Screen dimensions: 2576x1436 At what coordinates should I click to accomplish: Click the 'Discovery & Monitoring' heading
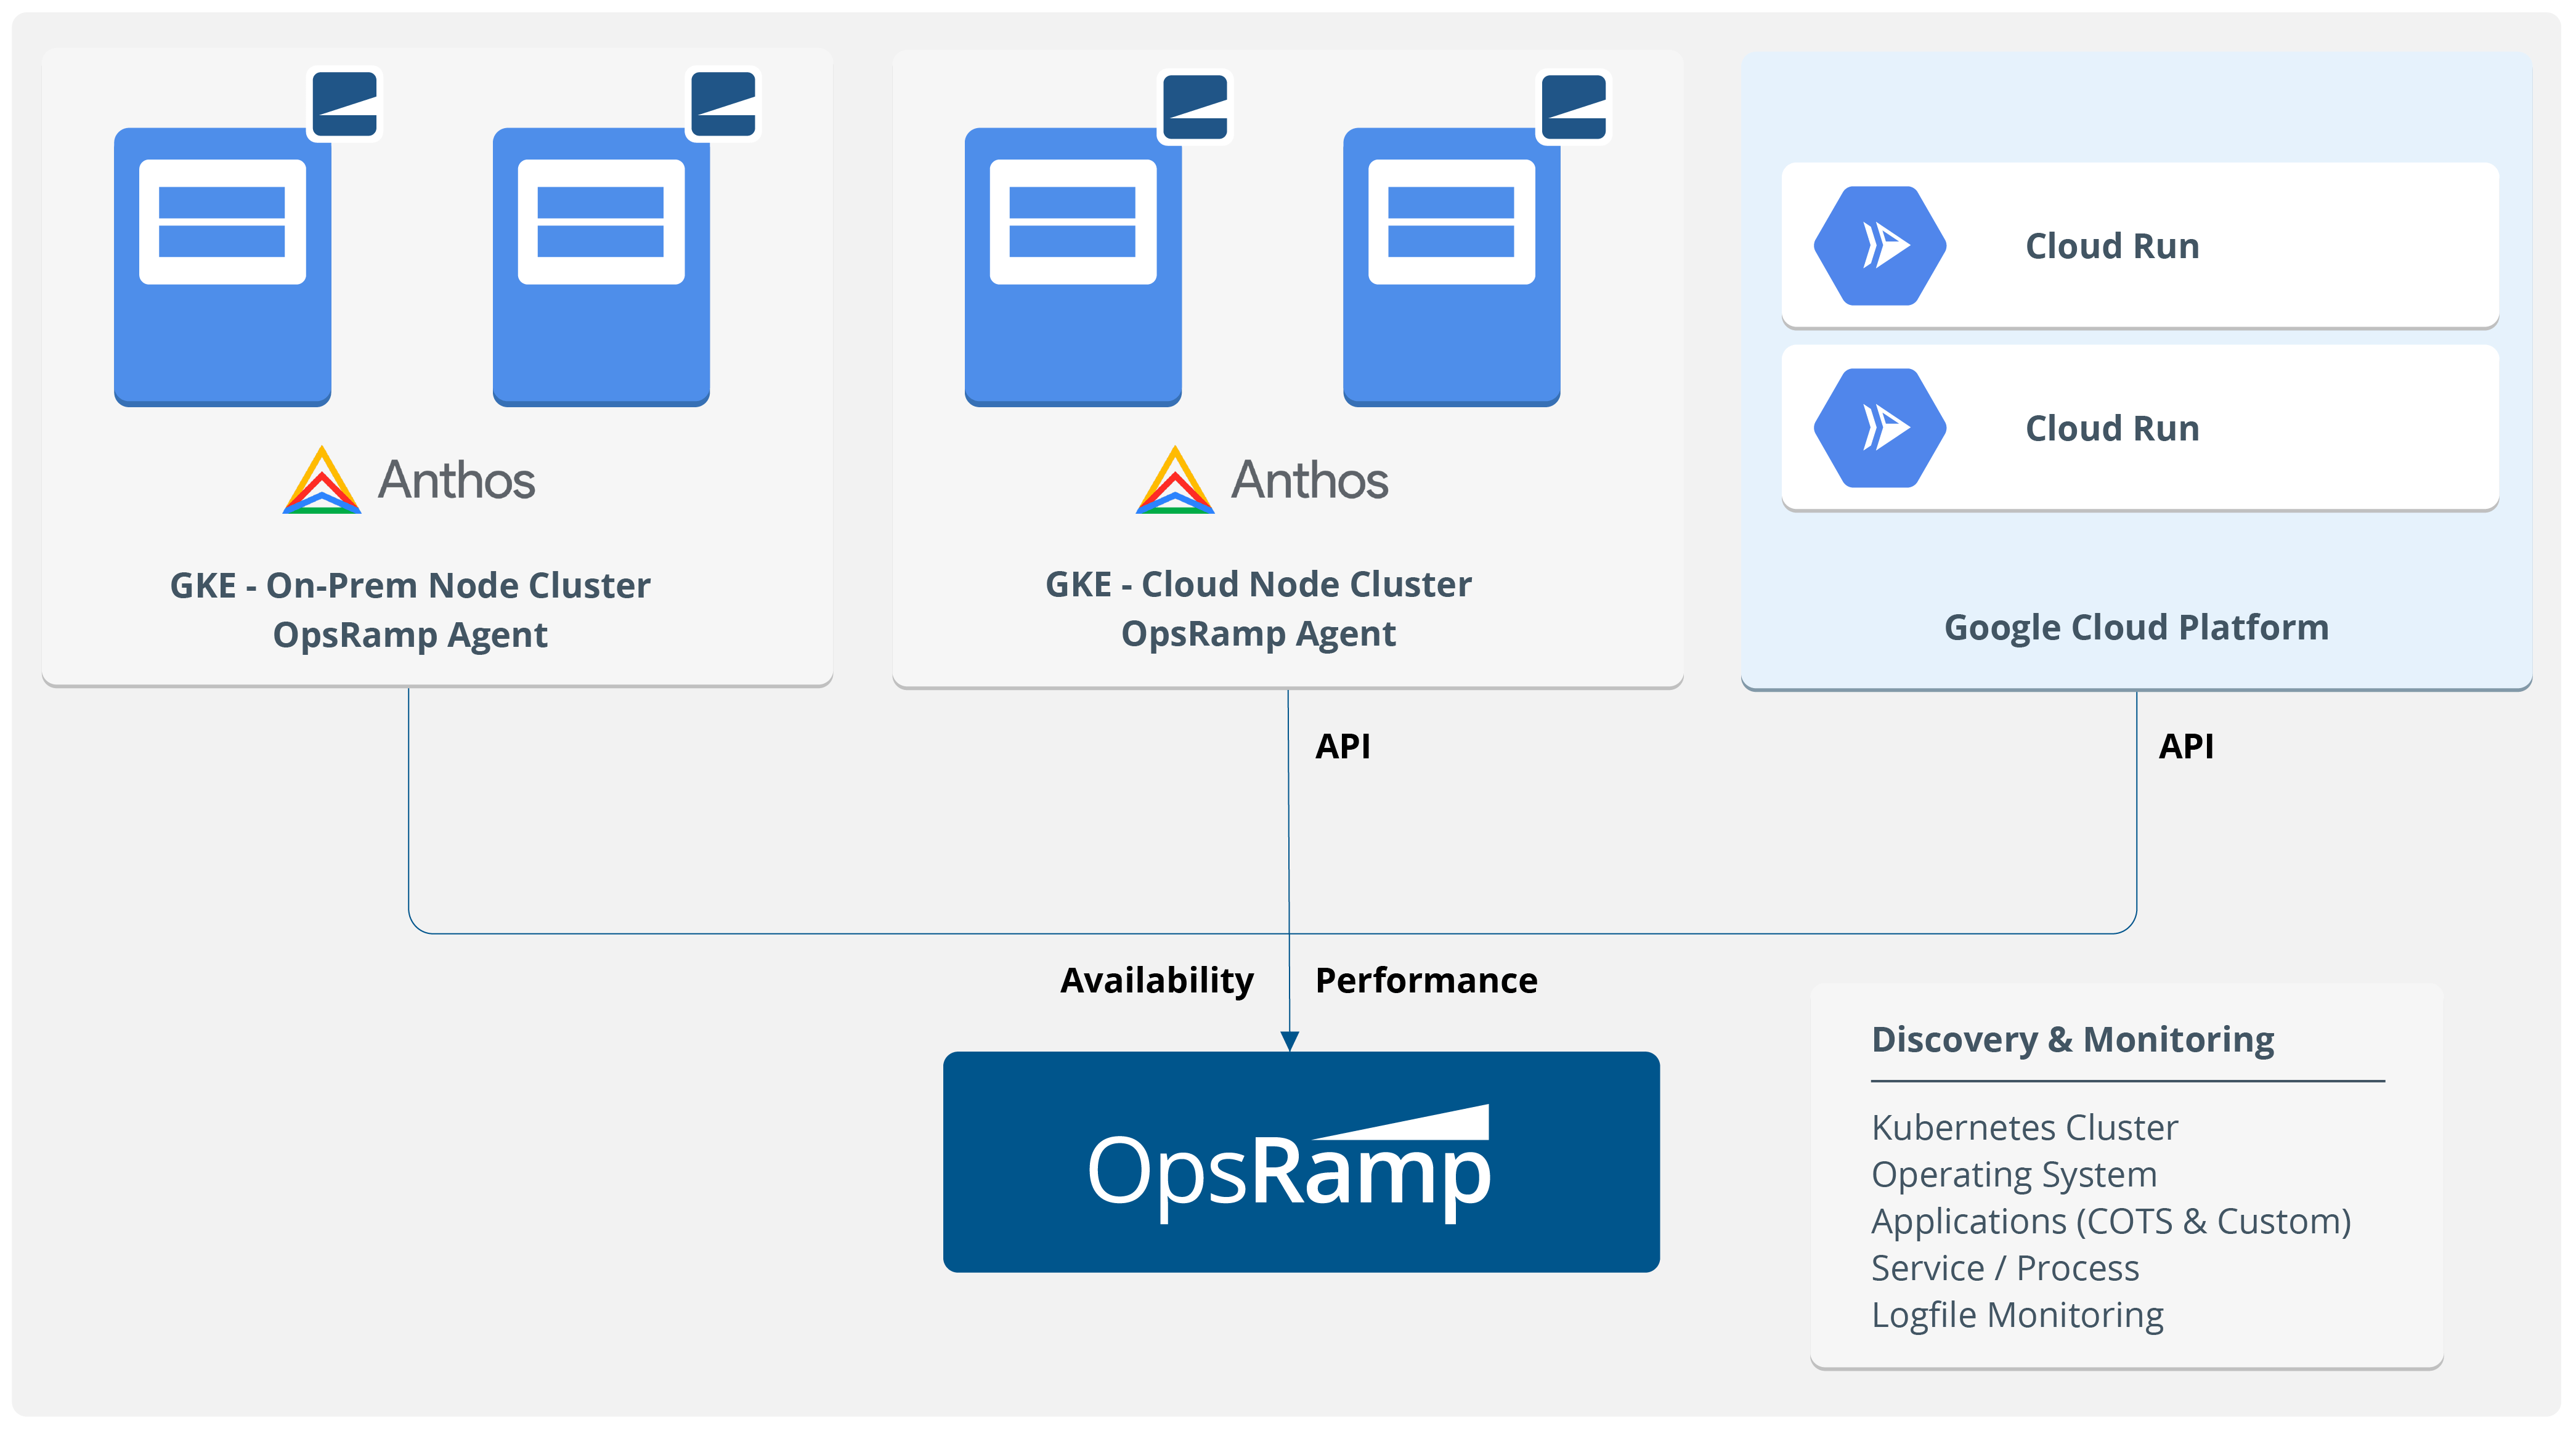tap(2072, 1040)
